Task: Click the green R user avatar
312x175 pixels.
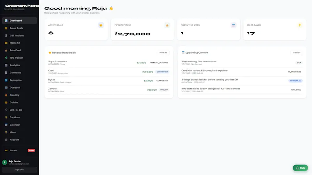Action: [x=5, y=162]
